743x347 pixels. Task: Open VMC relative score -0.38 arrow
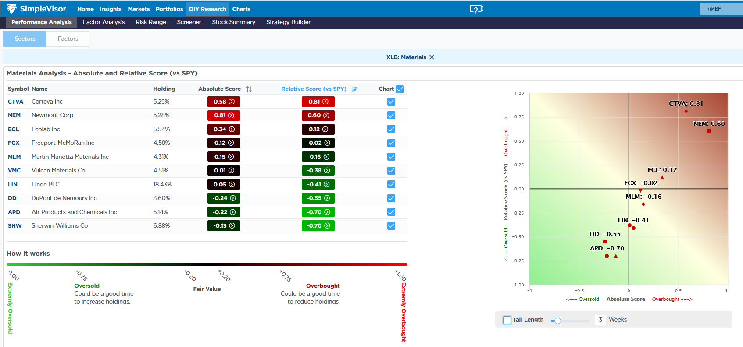click(x=327, y=171)
